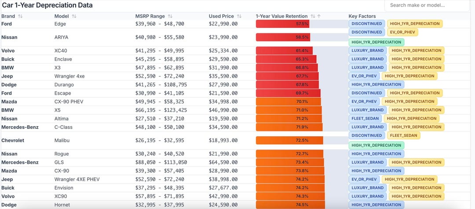
Task: Click the Ford Edge 57.5% retention bar
Action: 283,24
